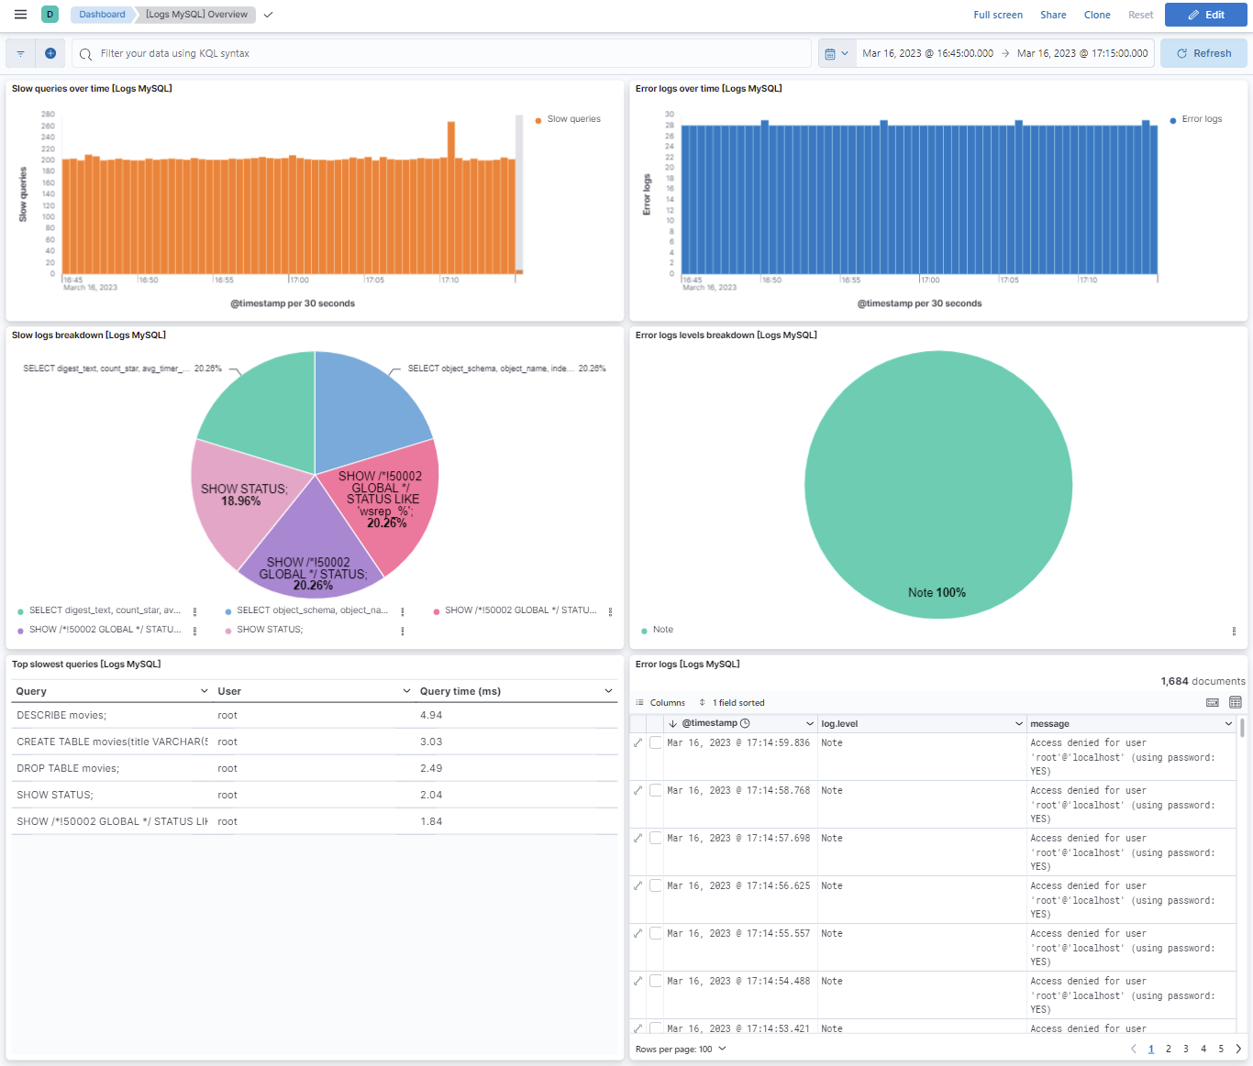Add a filter using the plus icon

50,52
